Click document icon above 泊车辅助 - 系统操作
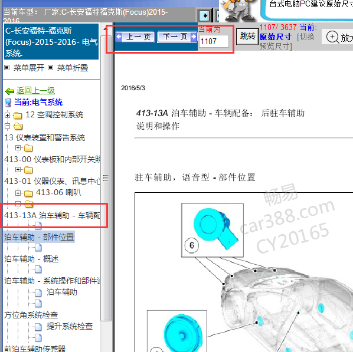The image size is (353, 352). point(38,269)
